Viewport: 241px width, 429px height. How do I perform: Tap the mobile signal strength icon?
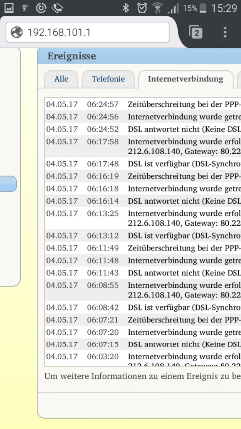point(173,8)
